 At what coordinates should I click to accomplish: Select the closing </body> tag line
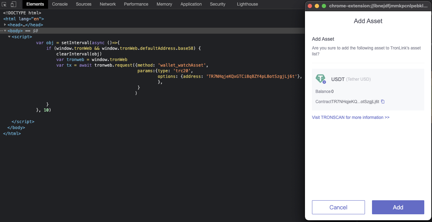point(16,128)
